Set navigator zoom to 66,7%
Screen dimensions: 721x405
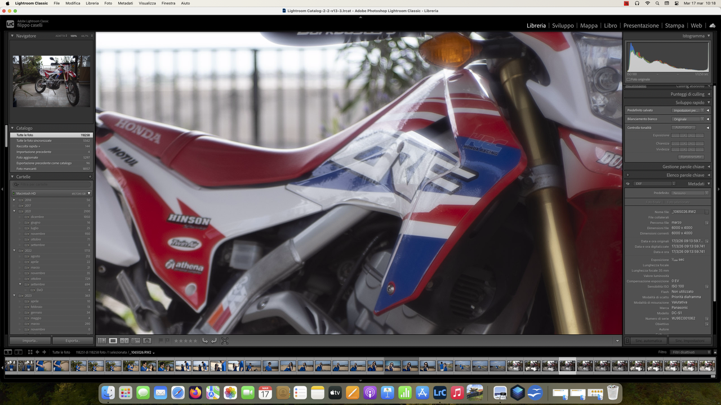86,36
